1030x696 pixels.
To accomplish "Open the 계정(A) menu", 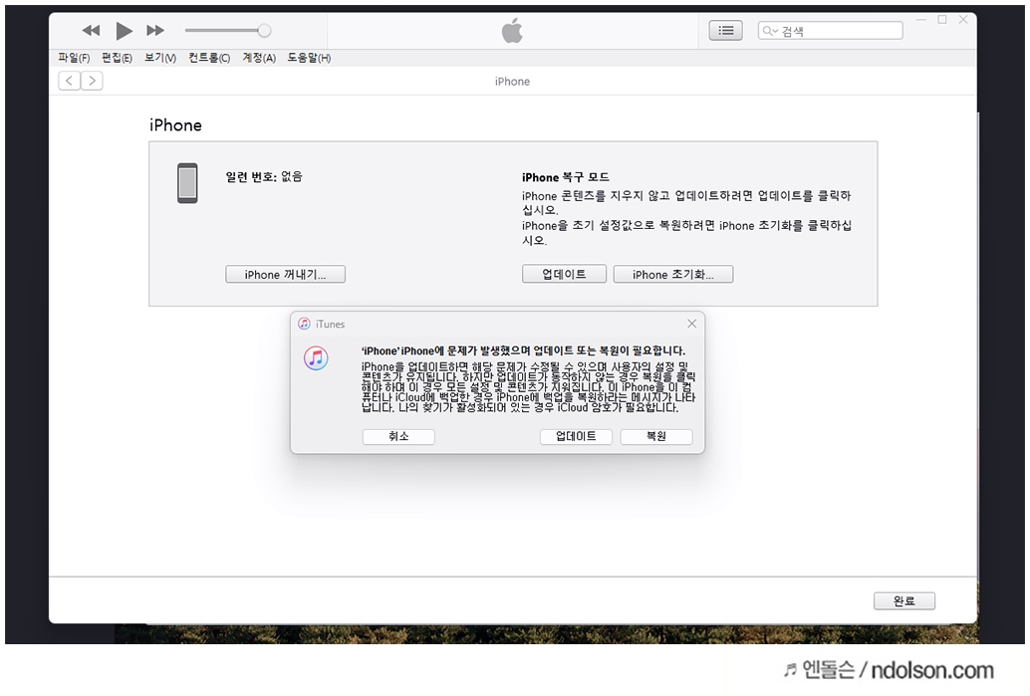I will [x=259, y=58].
